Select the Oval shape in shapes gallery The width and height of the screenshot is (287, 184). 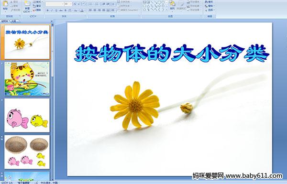(x=163, y=2)
